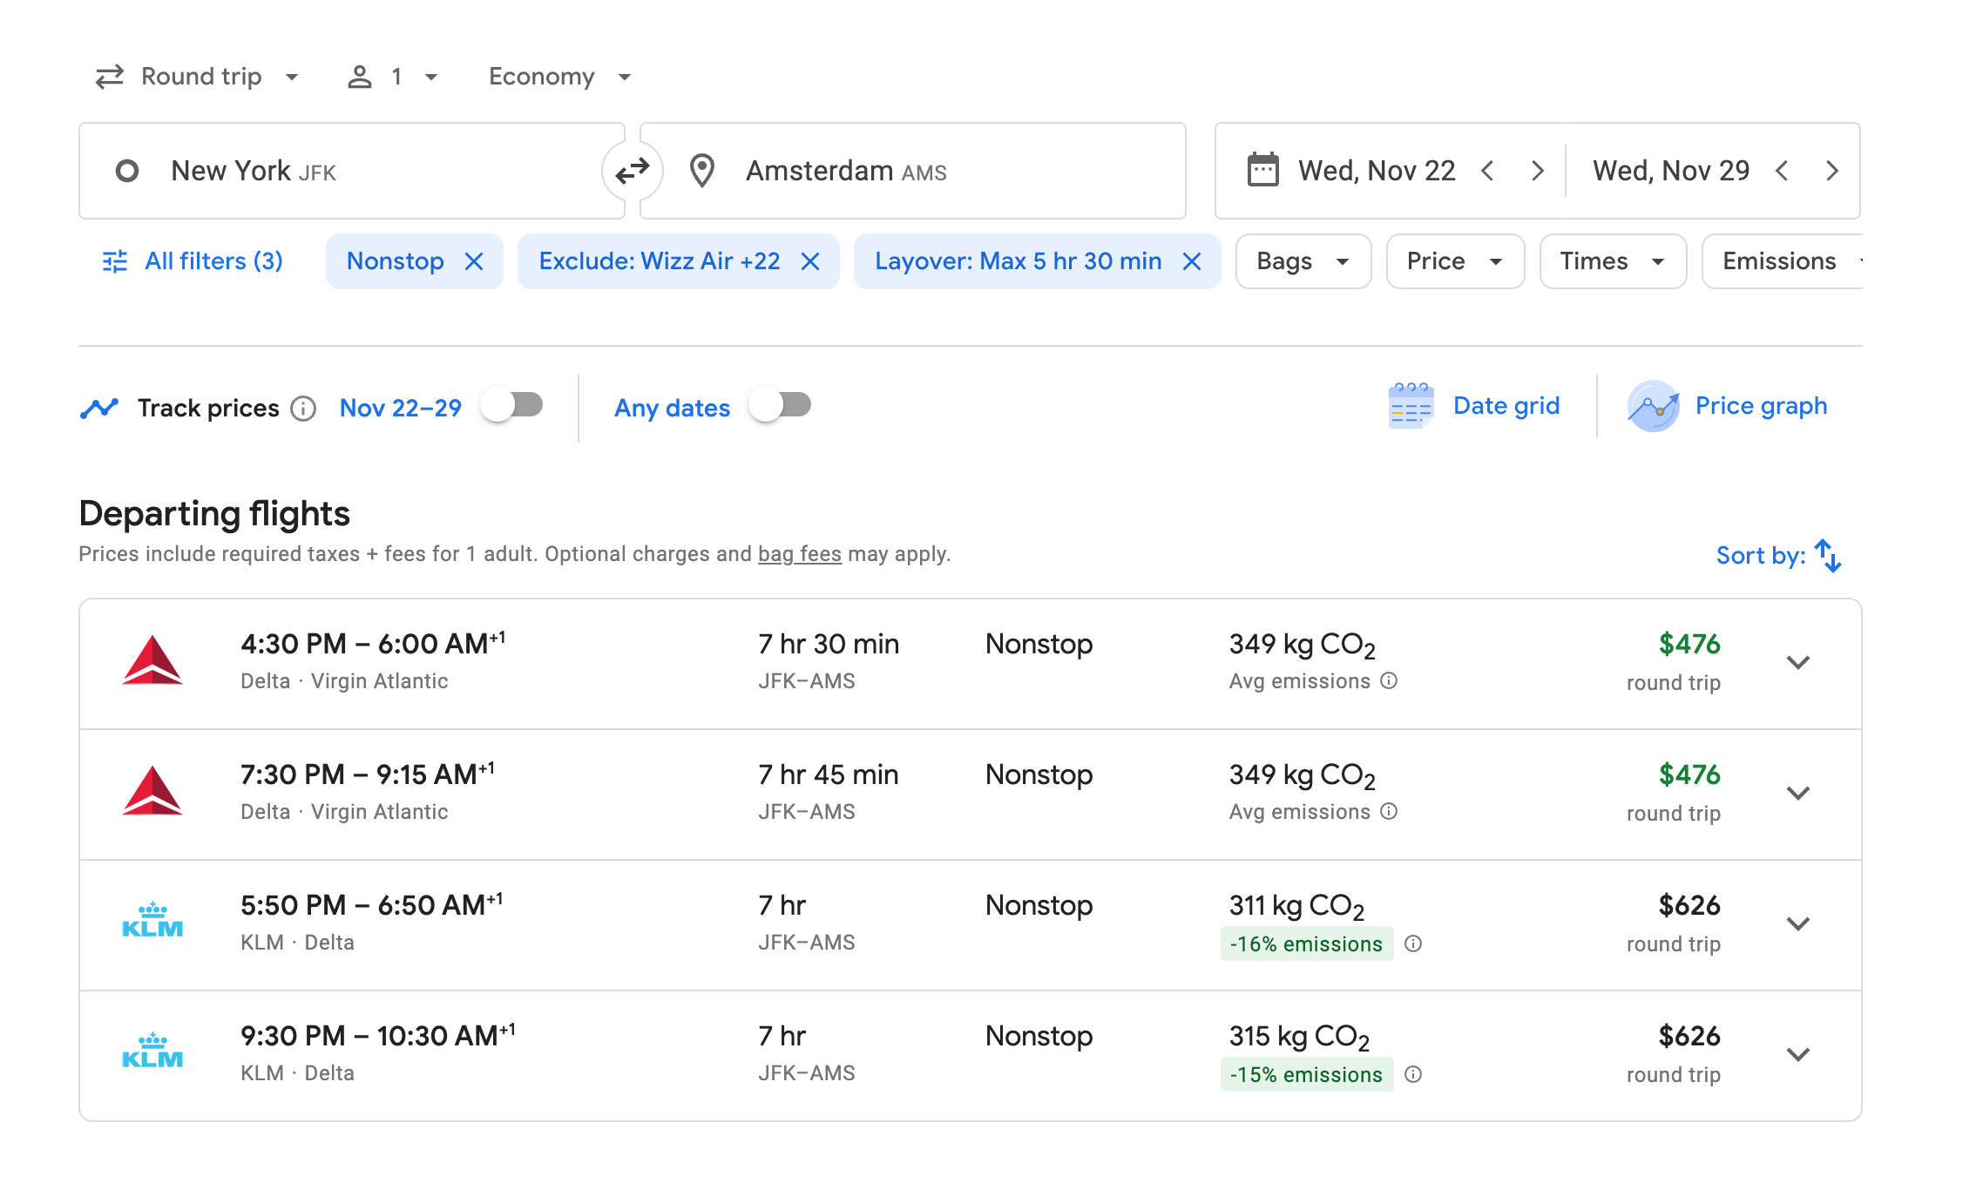
Task: Clear the Layover max filter
Action: tap(1192, 261)
